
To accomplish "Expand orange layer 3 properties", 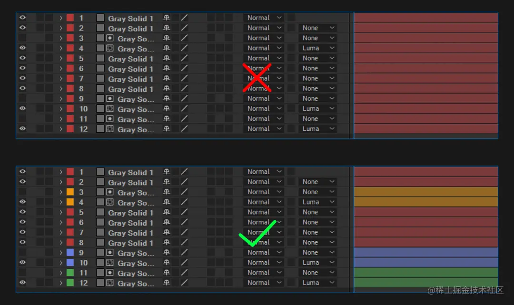I will click(x=61, y=192).
